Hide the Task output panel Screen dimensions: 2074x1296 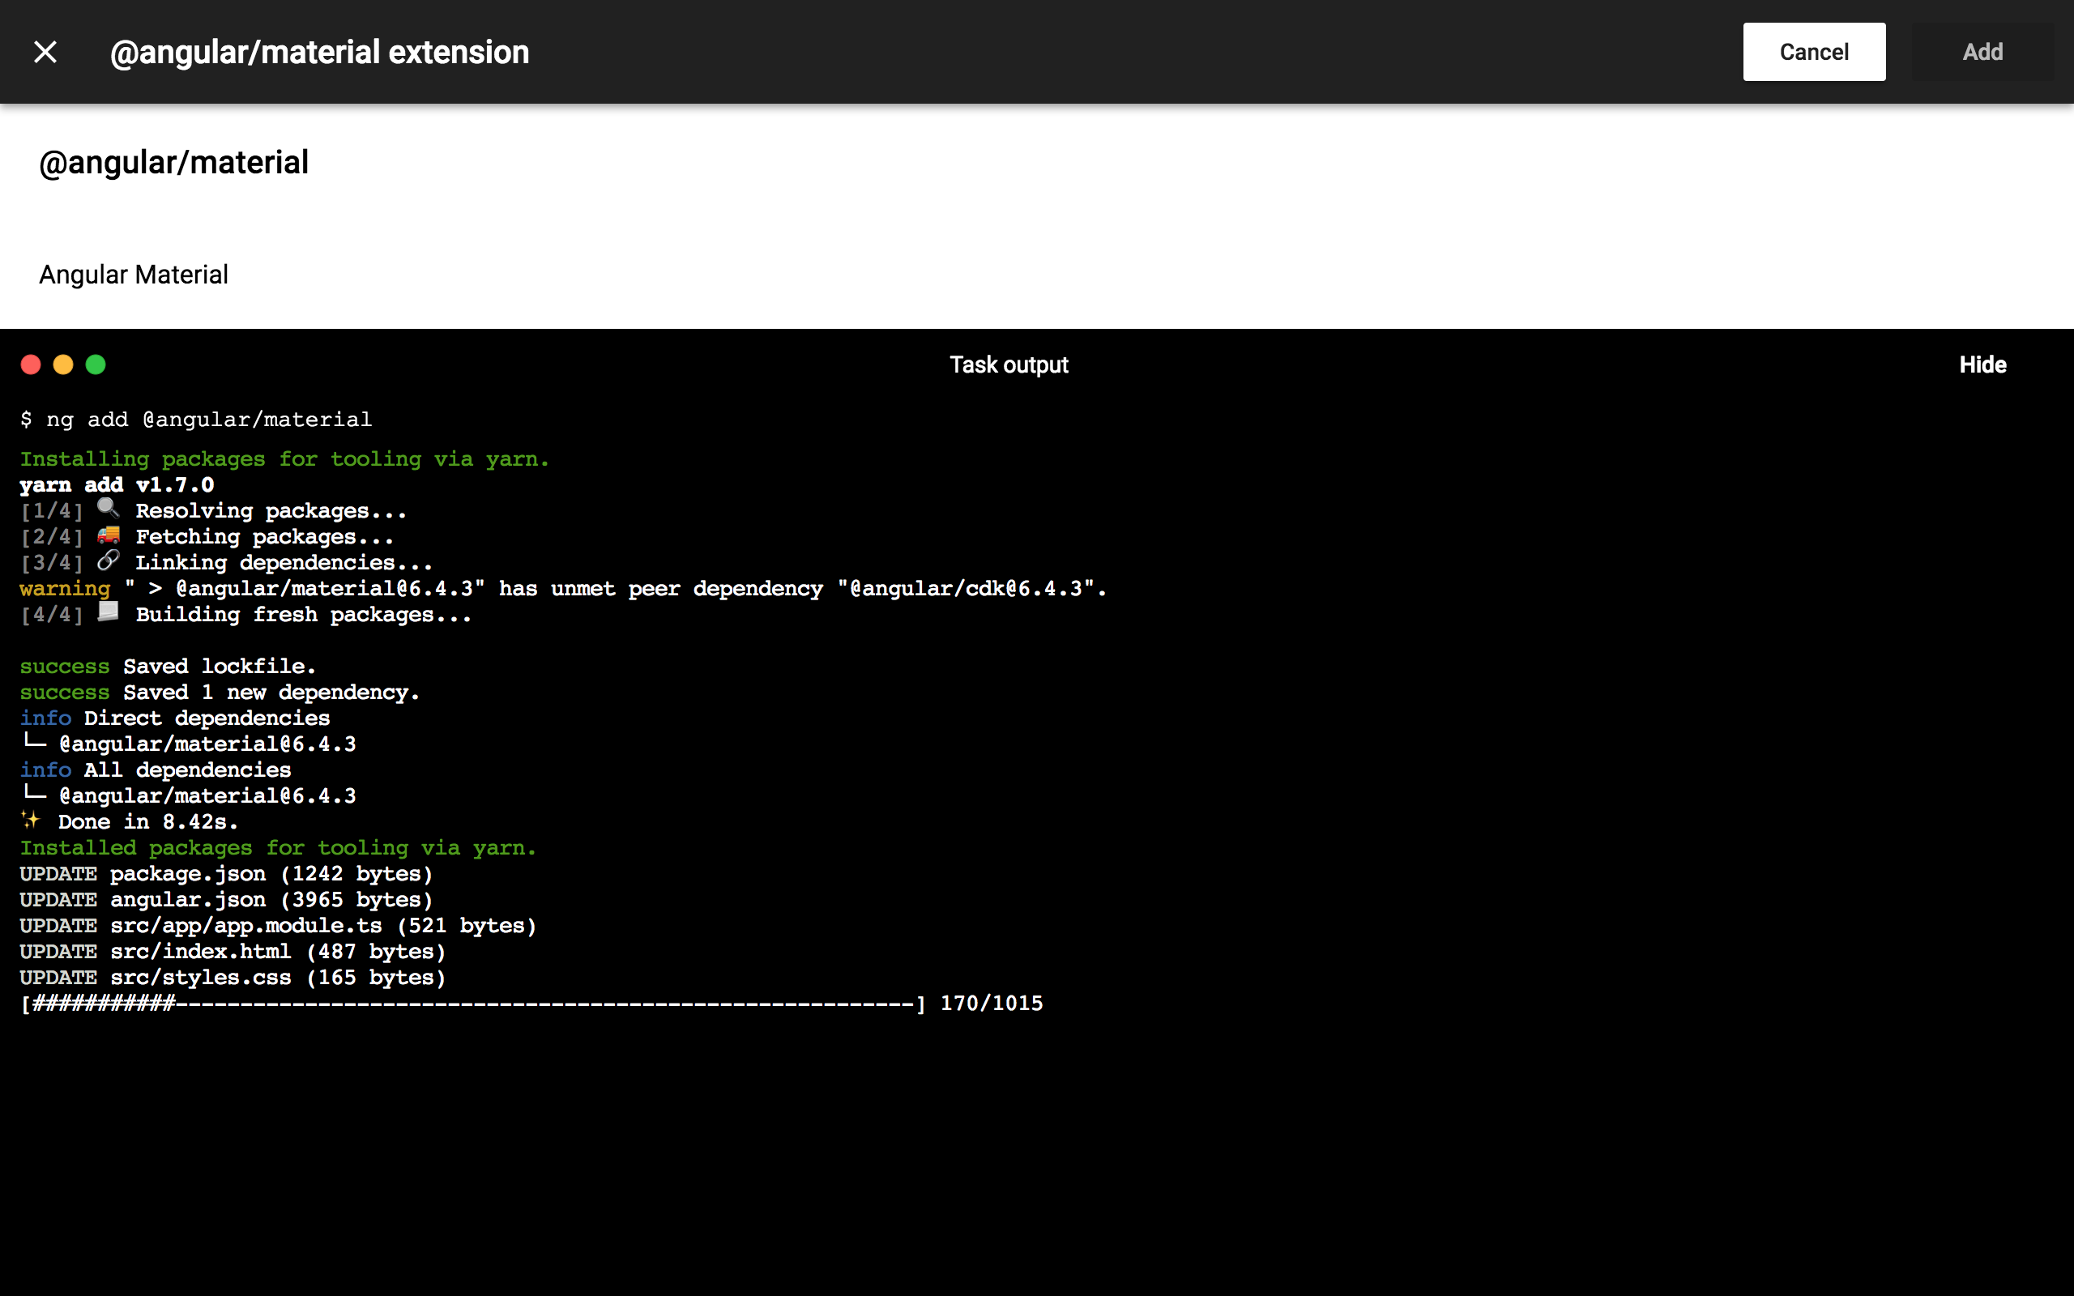click(x=1982, y=365)
